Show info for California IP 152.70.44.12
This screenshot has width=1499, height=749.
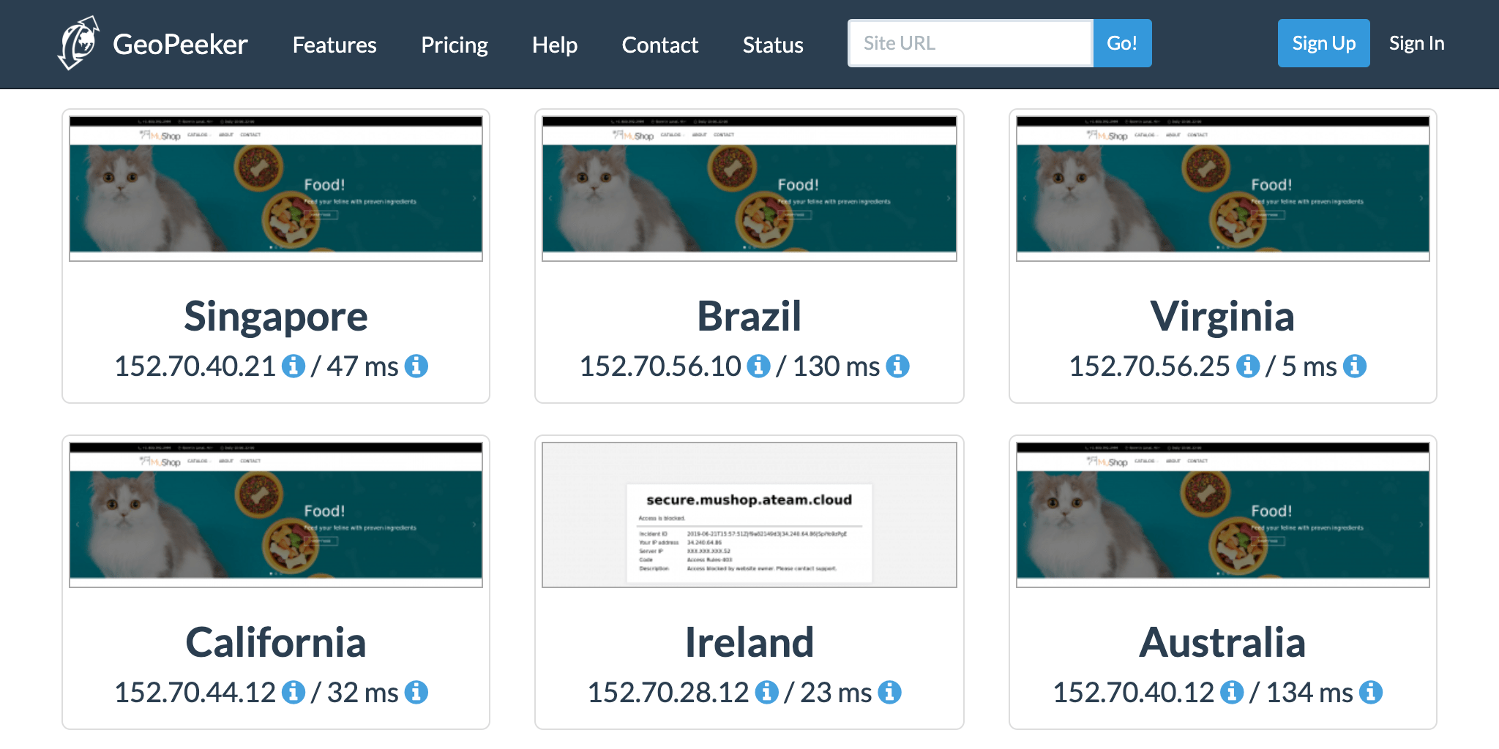[294, 692]
